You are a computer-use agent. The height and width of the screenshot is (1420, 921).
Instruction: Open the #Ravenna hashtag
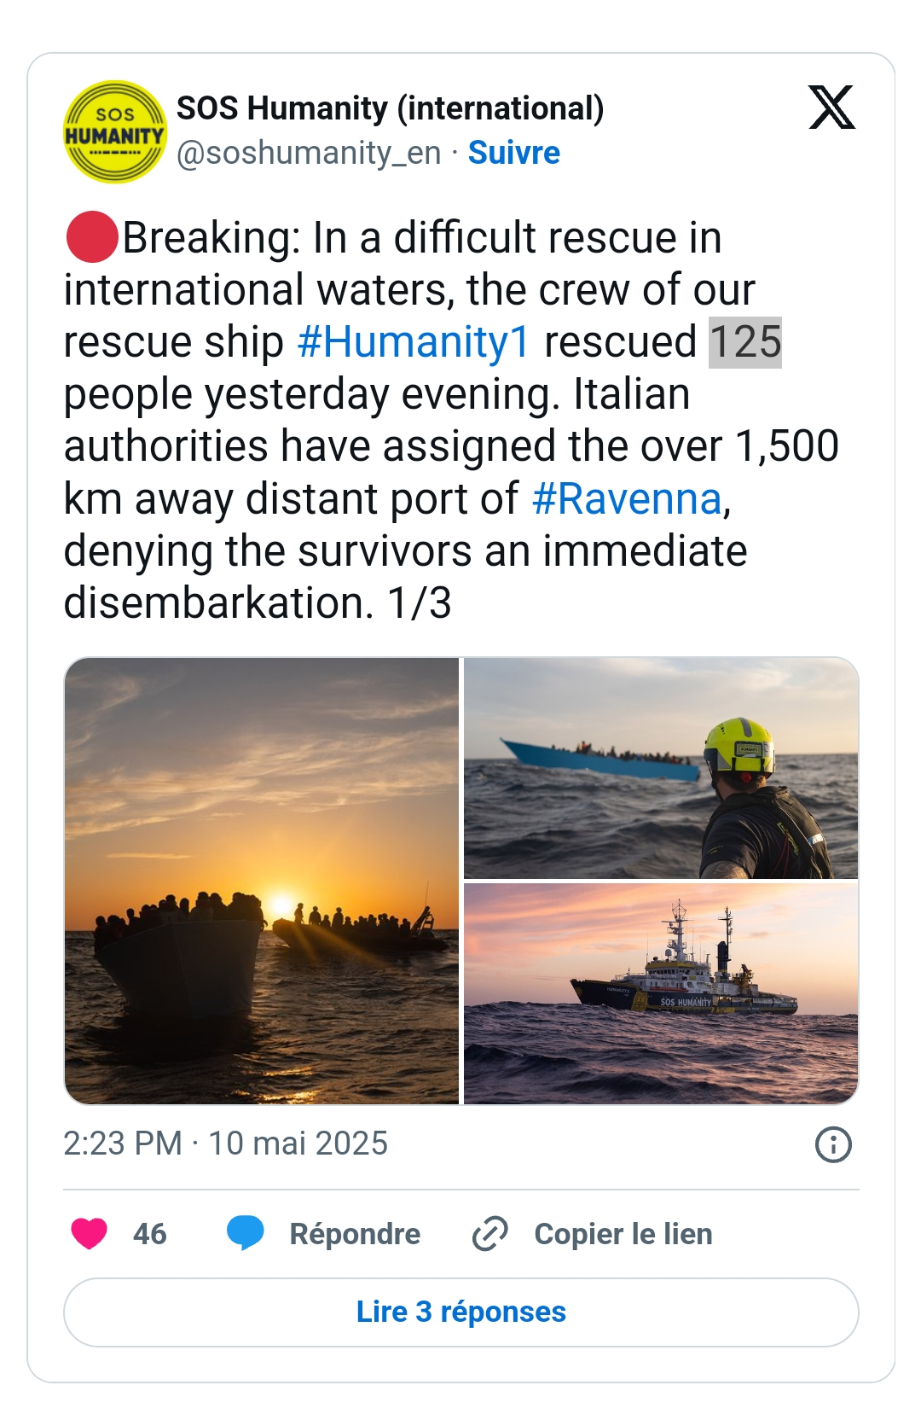point(627,498)
